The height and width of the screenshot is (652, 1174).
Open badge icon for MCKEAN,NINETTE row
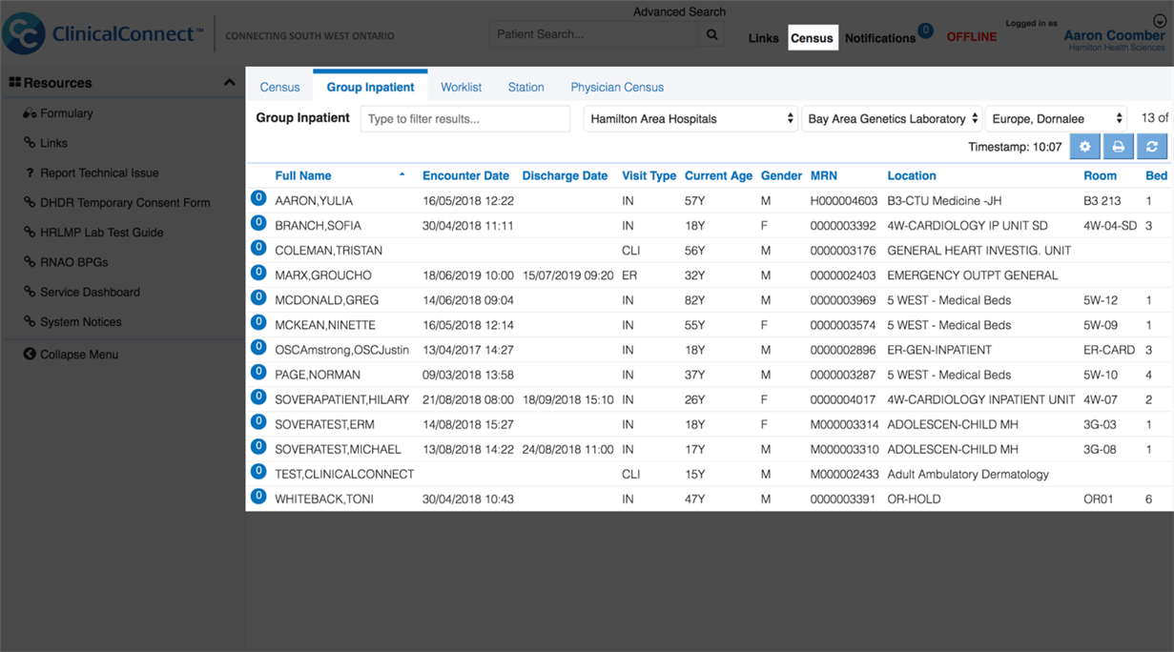(257, 322)
